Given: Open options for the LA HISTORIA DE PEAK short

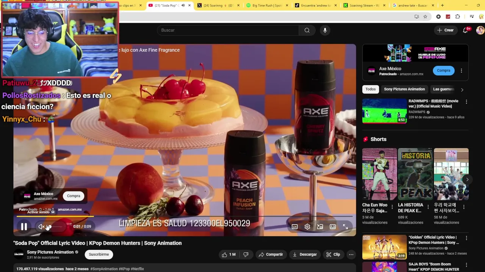Looking at the screenshot, I should pos(428,207).
